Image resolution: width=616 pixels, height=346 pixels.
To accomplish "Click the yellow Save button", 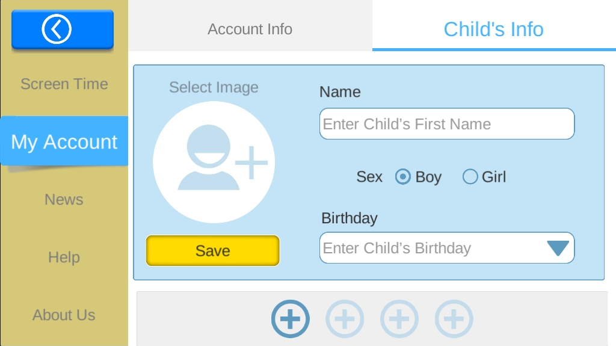I will [213, 250].
